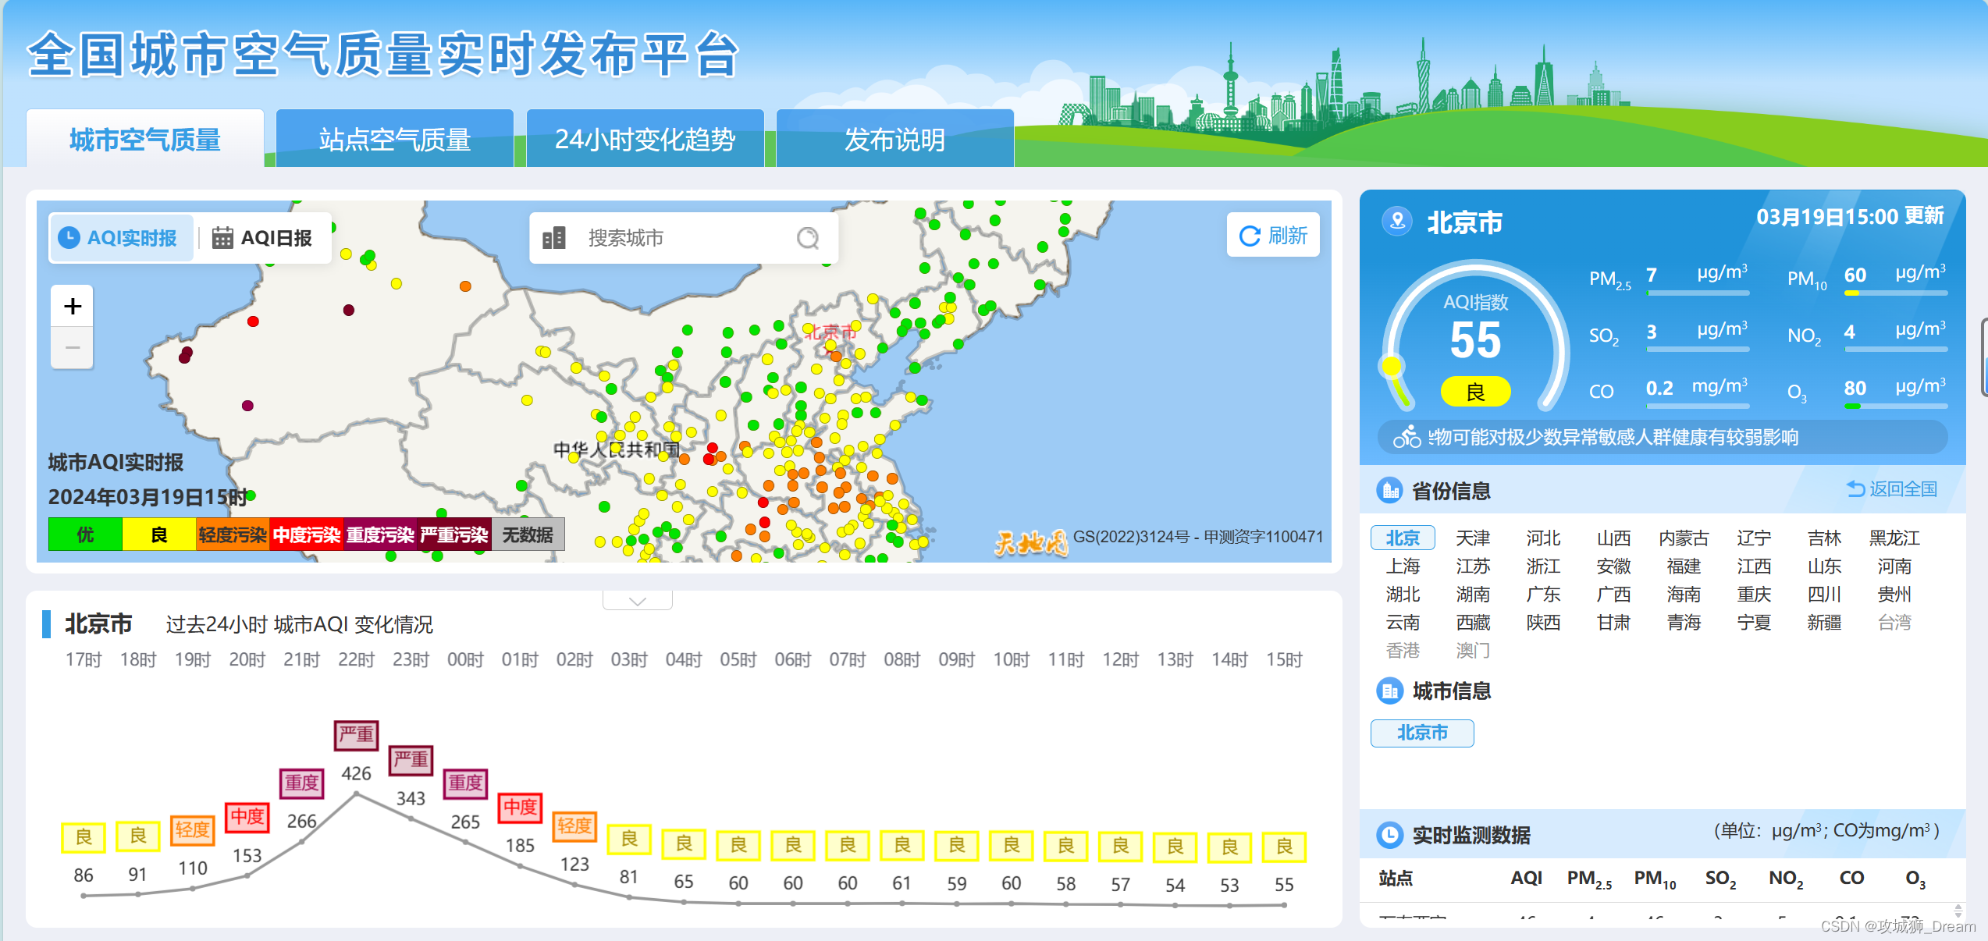Switch map to AQI日报 mode
This screenshot has height=941, width=1988.
click(x=263, y=238)
